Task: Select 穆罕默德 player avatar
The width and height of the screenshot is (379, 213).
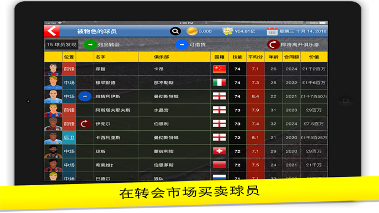Action: [53, 83]
